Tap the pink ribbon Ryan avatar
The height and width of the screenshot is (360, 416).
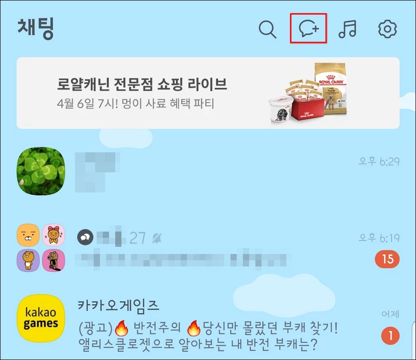coord(54,235)
